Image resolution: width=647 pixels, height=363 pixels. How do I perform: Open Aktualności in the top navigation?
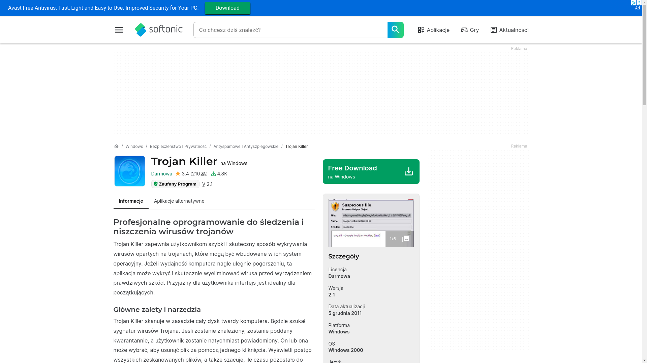click(x=509, y=30)
